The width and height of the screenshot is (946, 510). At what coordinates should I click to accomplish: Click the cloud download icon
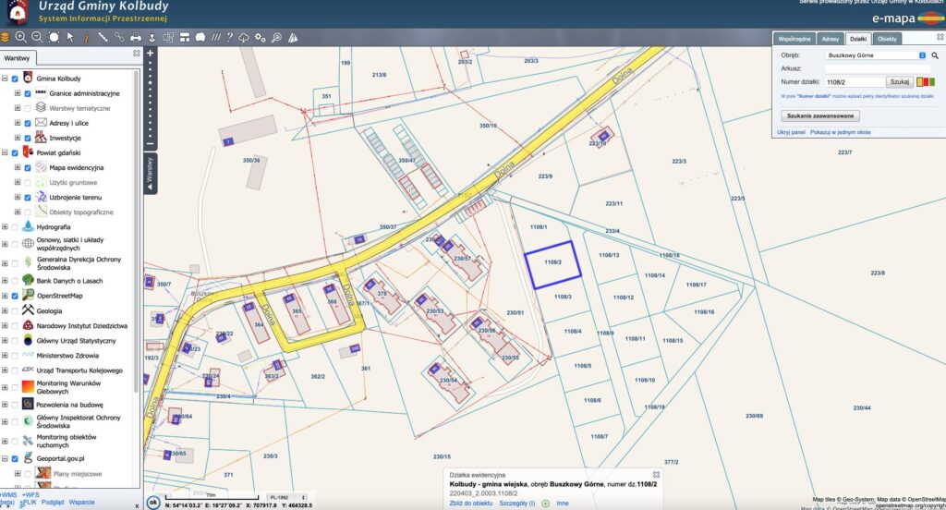coord(244,38)
